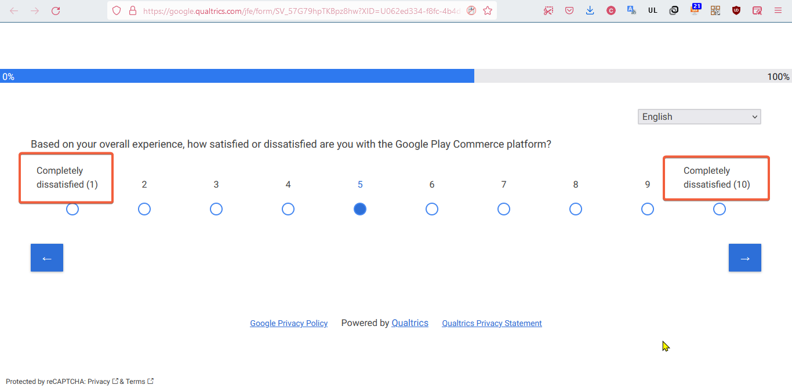Bookmark this page with the star icon
Viewport: 792px width, 392px height.
(x=488, y=10)
